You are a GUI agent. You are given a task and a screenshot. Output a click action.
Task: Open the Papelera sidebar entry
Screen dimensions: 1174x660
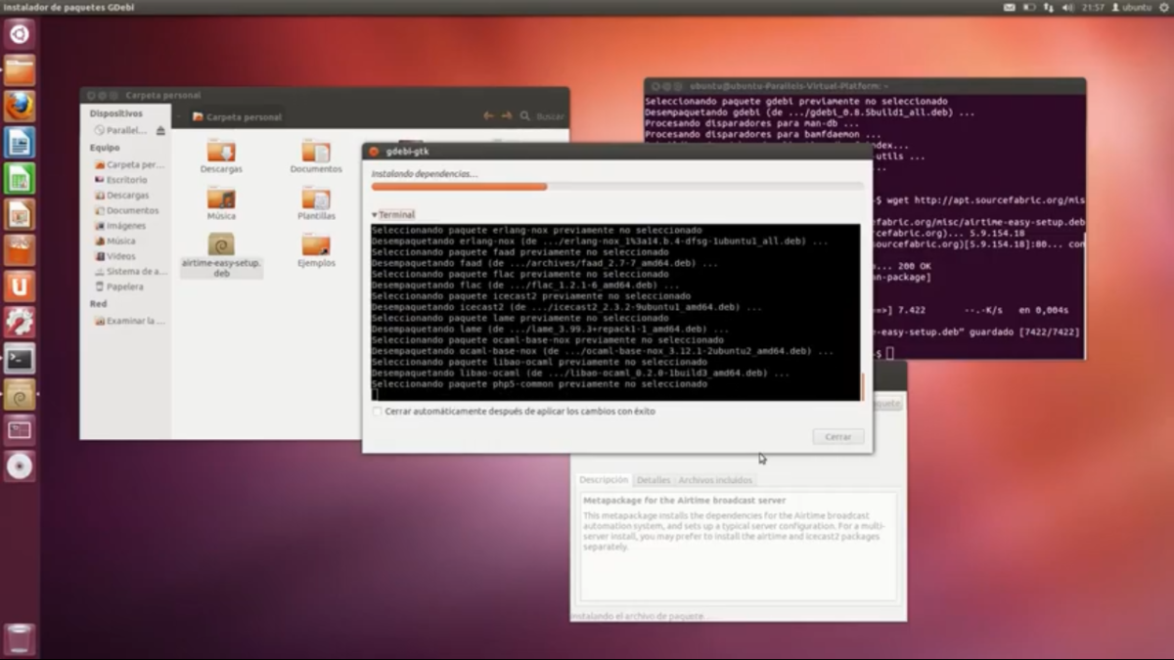click(124, 286)
